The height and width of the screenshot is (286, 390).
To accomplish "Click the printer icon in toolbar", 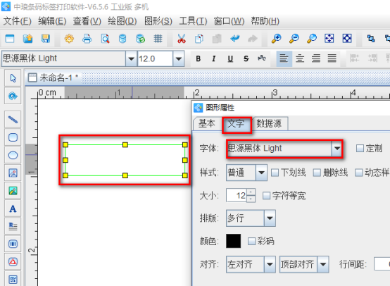I will tap(87, 39).
